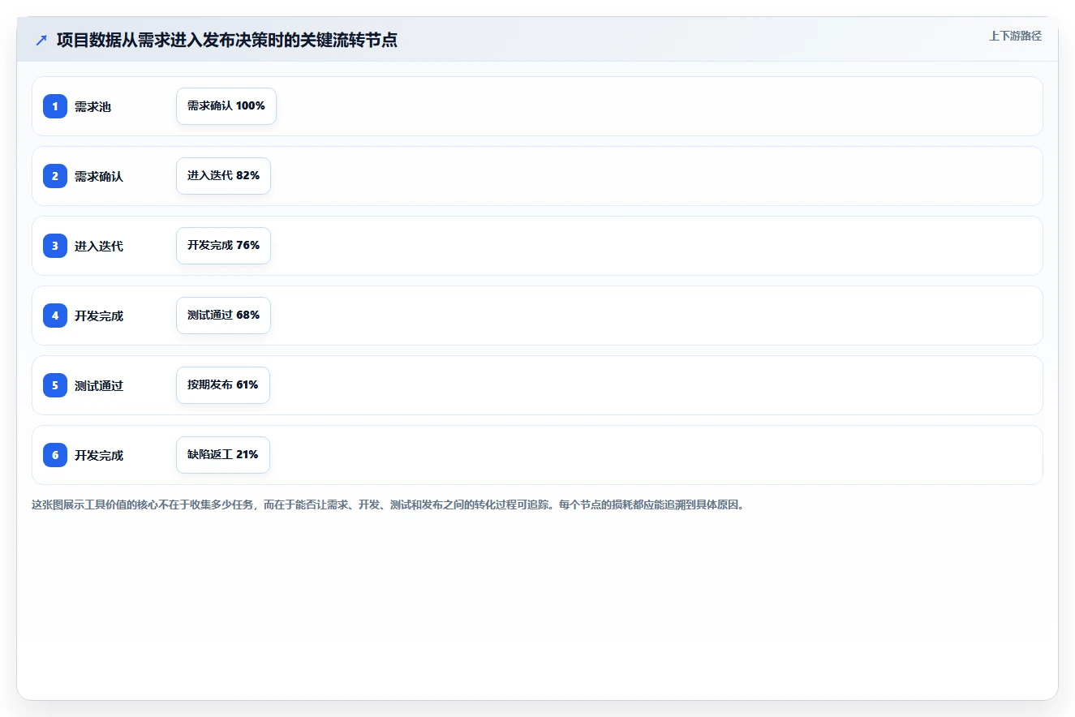Image resolution: width=1075 pixels, height=717 pixels.
Task: Open the 按期发布 61% chip
Action: point(223,385)
